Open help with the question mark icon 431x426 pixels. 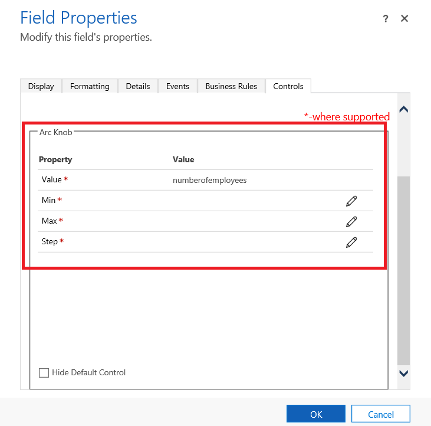pyautogui.click(x=386, y=19)
